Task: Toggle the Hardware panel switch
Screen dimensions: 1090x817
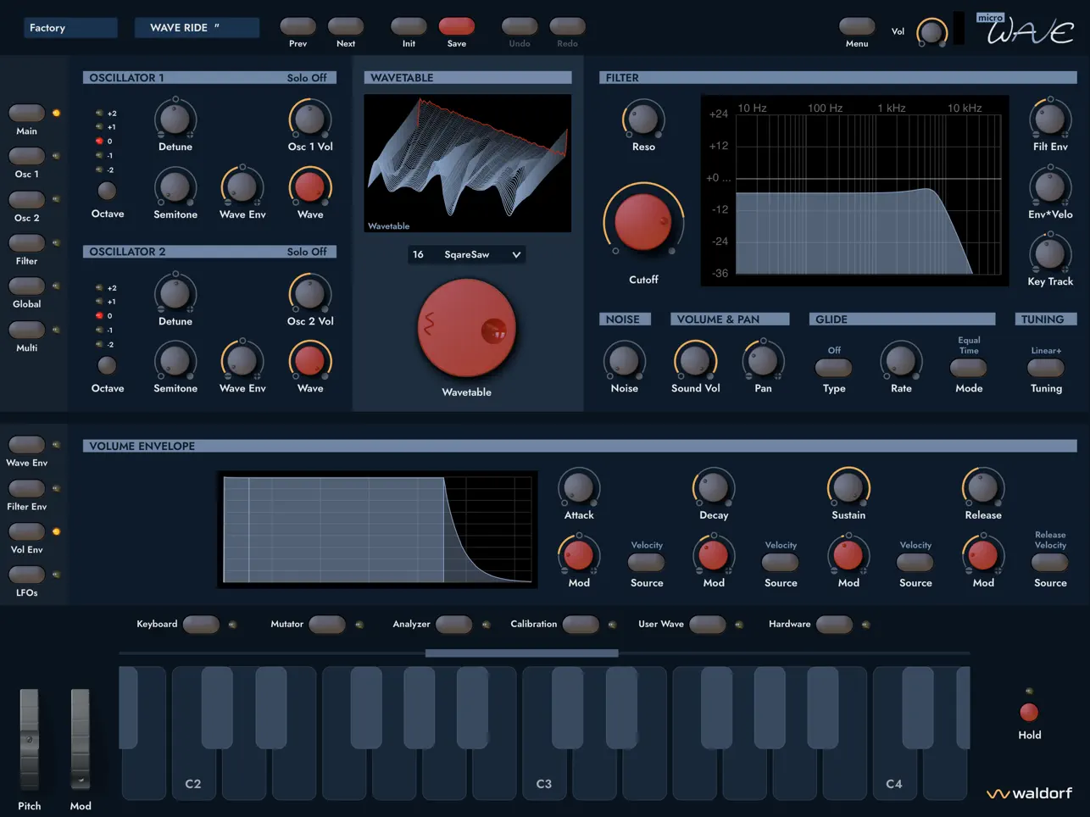Action: coord(834,625)
